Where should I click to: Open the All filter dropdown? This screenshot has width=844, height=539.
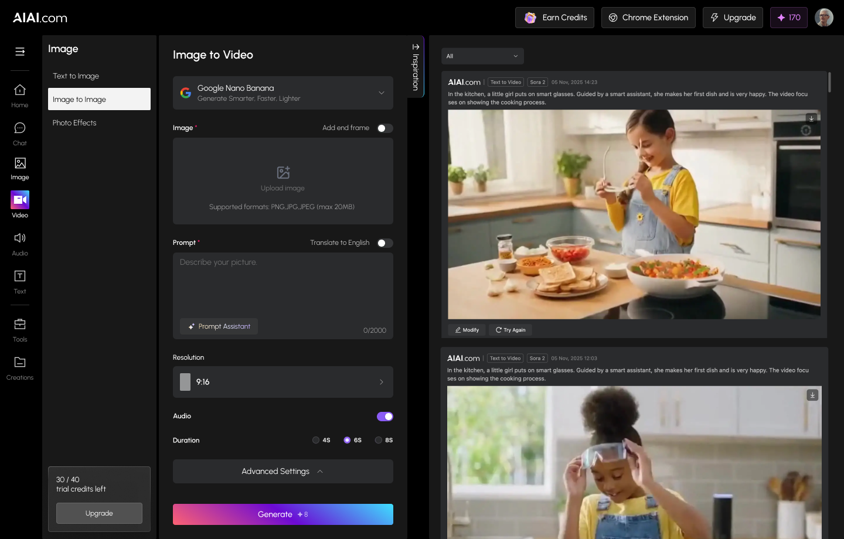pos(482,56)
